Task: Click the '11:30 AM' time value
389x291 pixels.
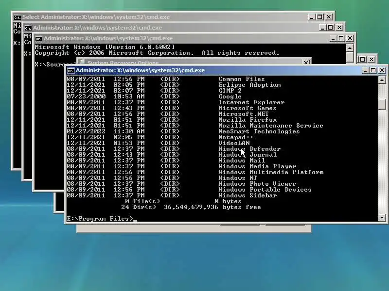Action: (129, 131)
